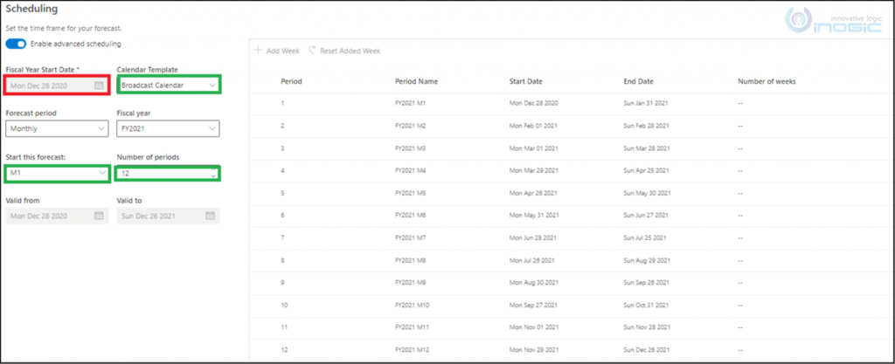Select the FY2021 M6 period name
Viewport: 895px width, 364px height.
411,216
